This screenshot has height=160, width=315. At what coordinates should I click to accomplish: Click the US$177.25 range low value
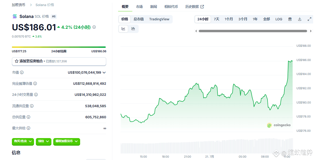(x=19, y=51)
